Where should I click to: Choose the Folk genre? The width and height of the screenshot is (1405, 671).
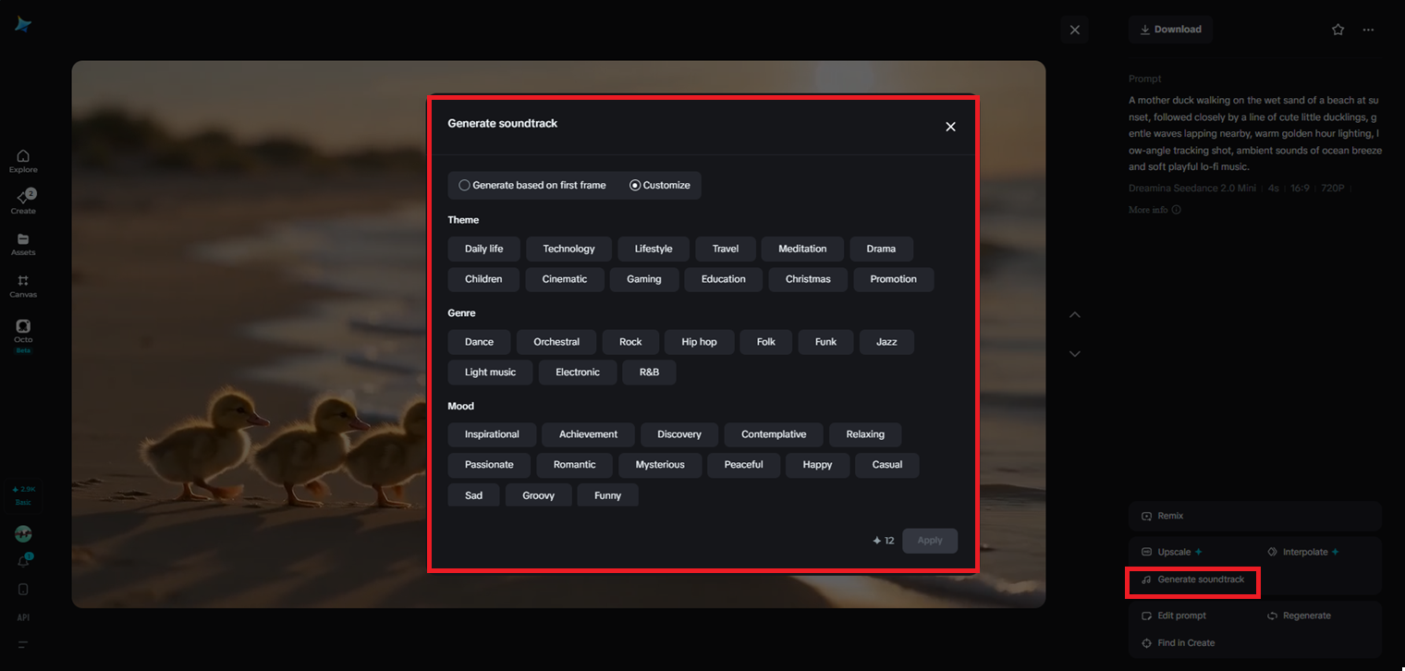coord(766,342)
